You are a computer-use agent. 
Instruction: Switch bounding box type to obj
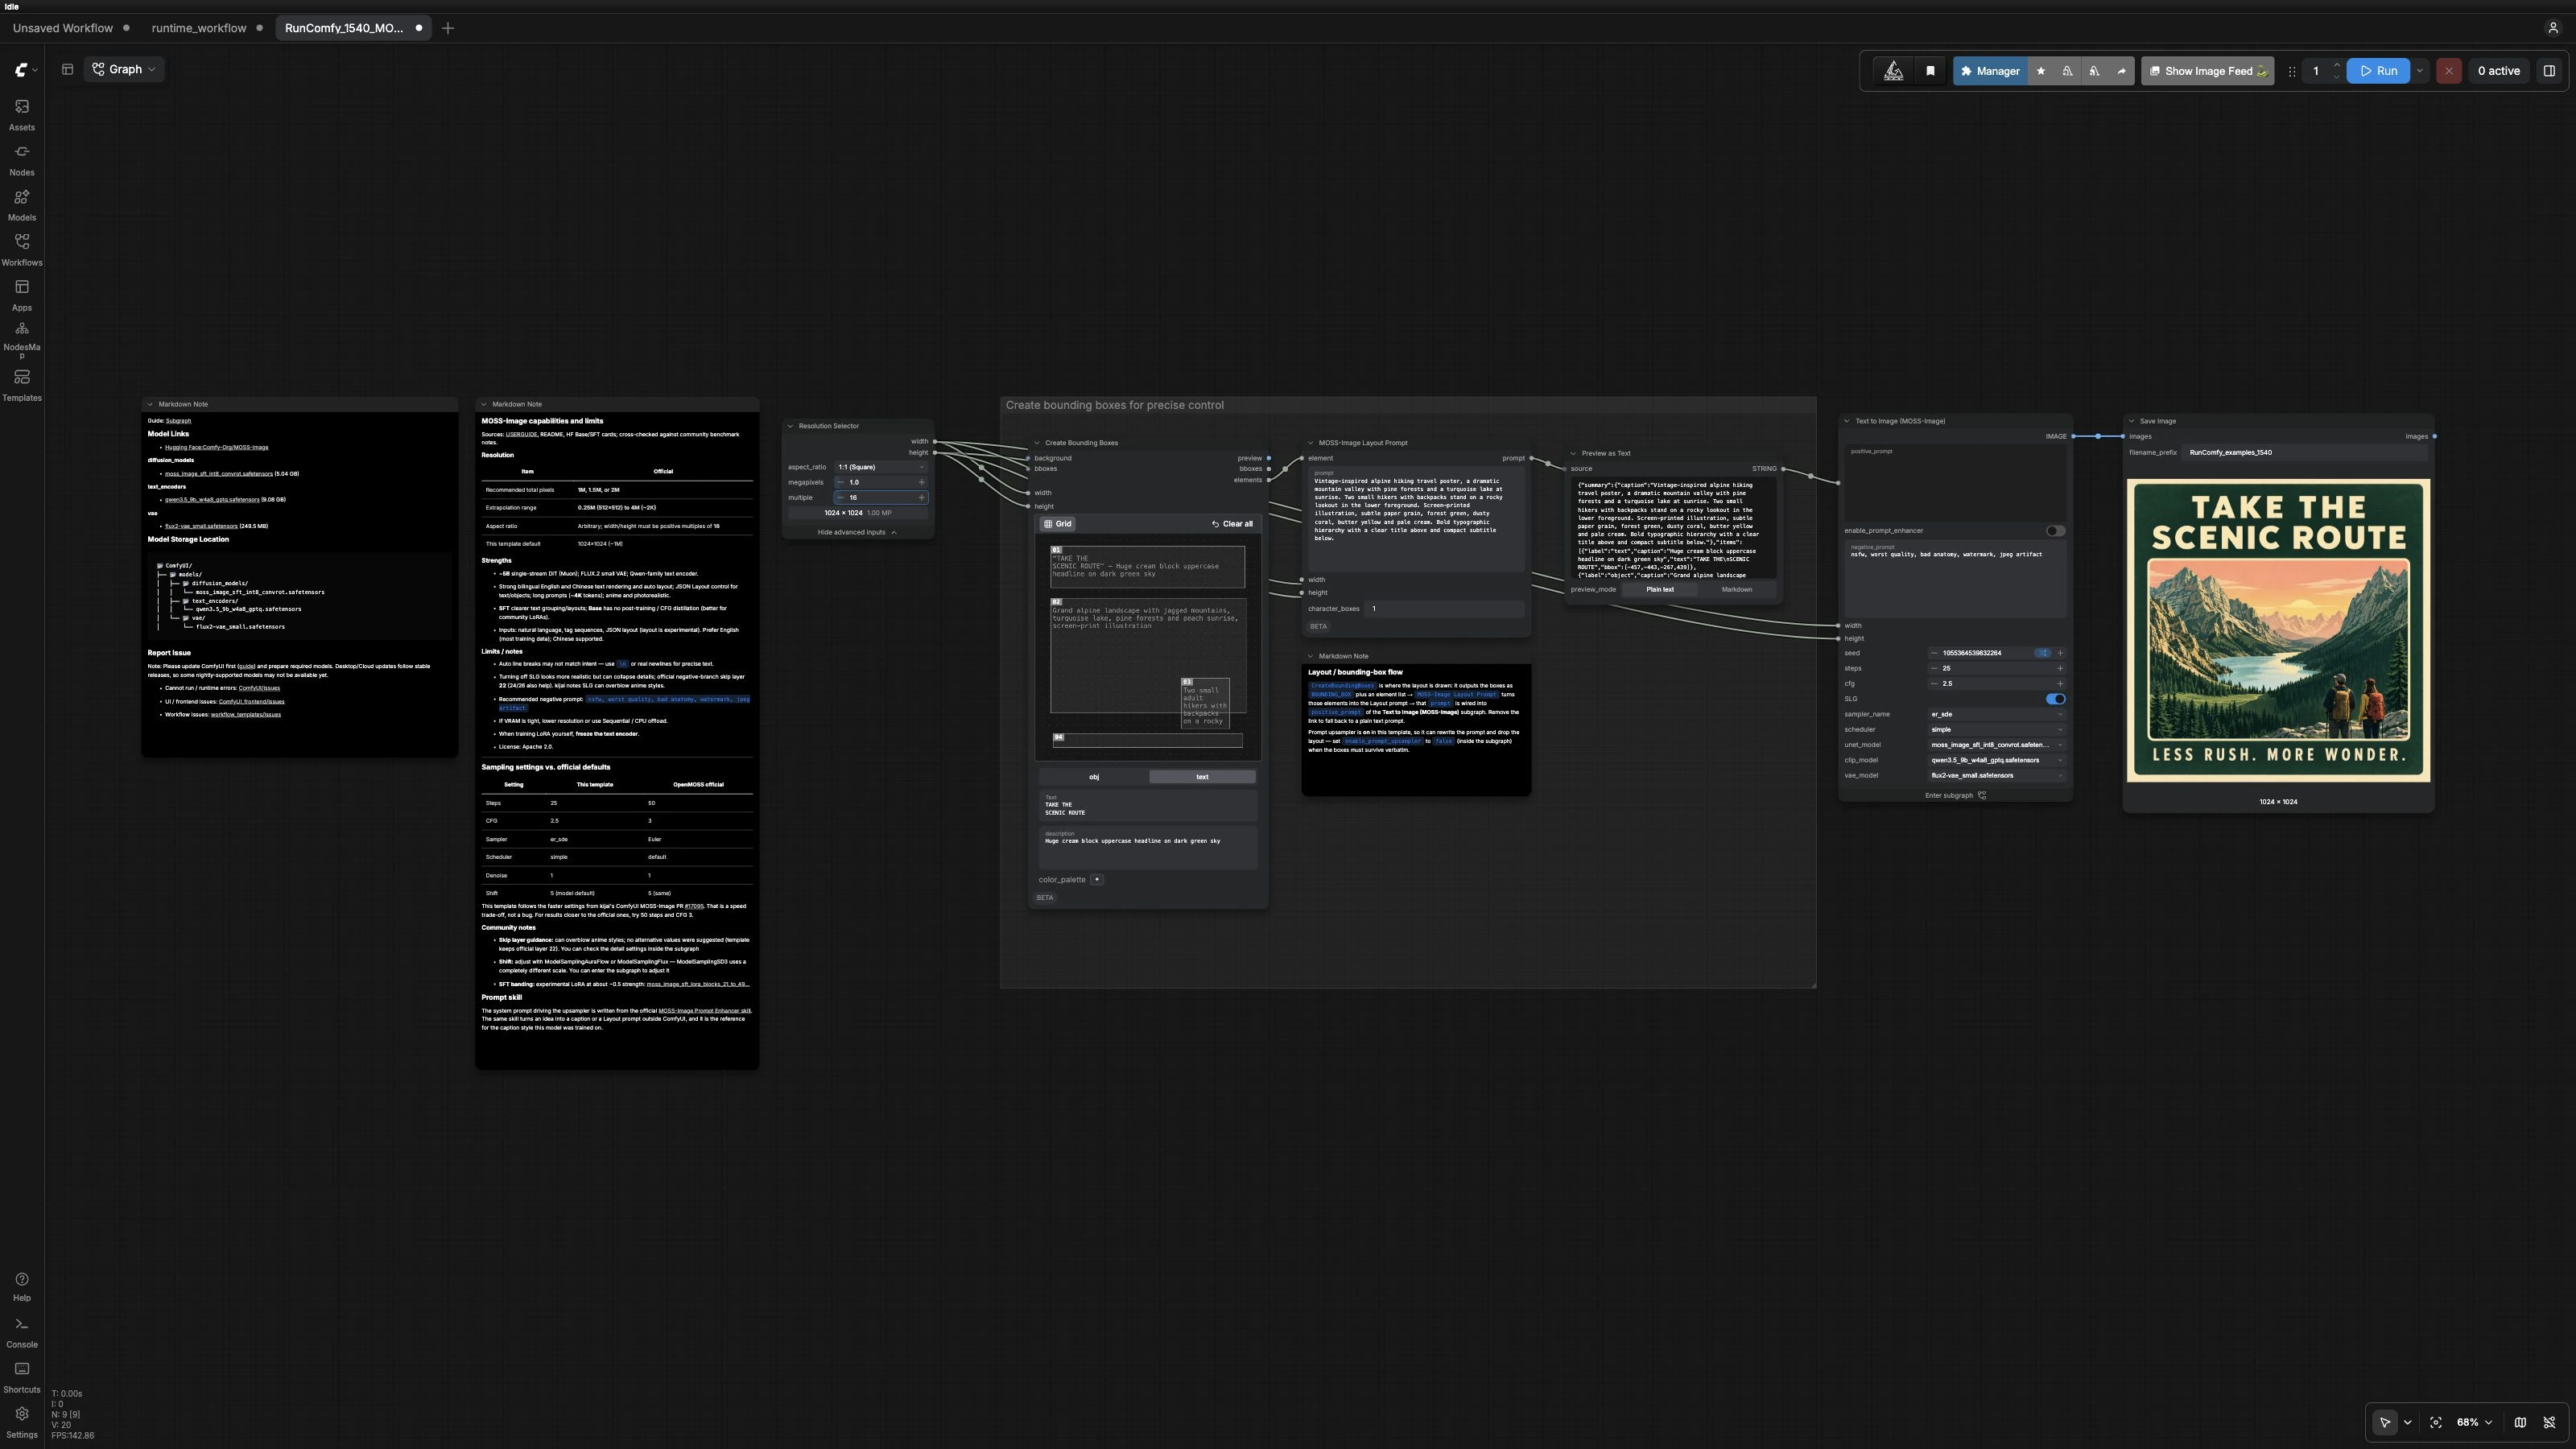coord(1094,777)
